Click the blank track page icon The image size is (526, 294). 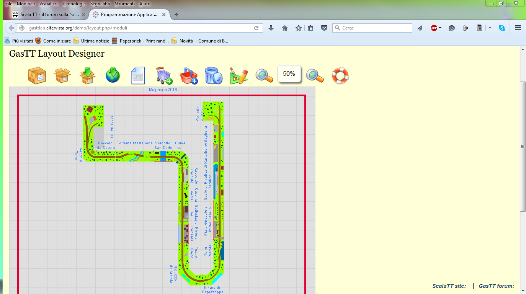coord(138,75)
